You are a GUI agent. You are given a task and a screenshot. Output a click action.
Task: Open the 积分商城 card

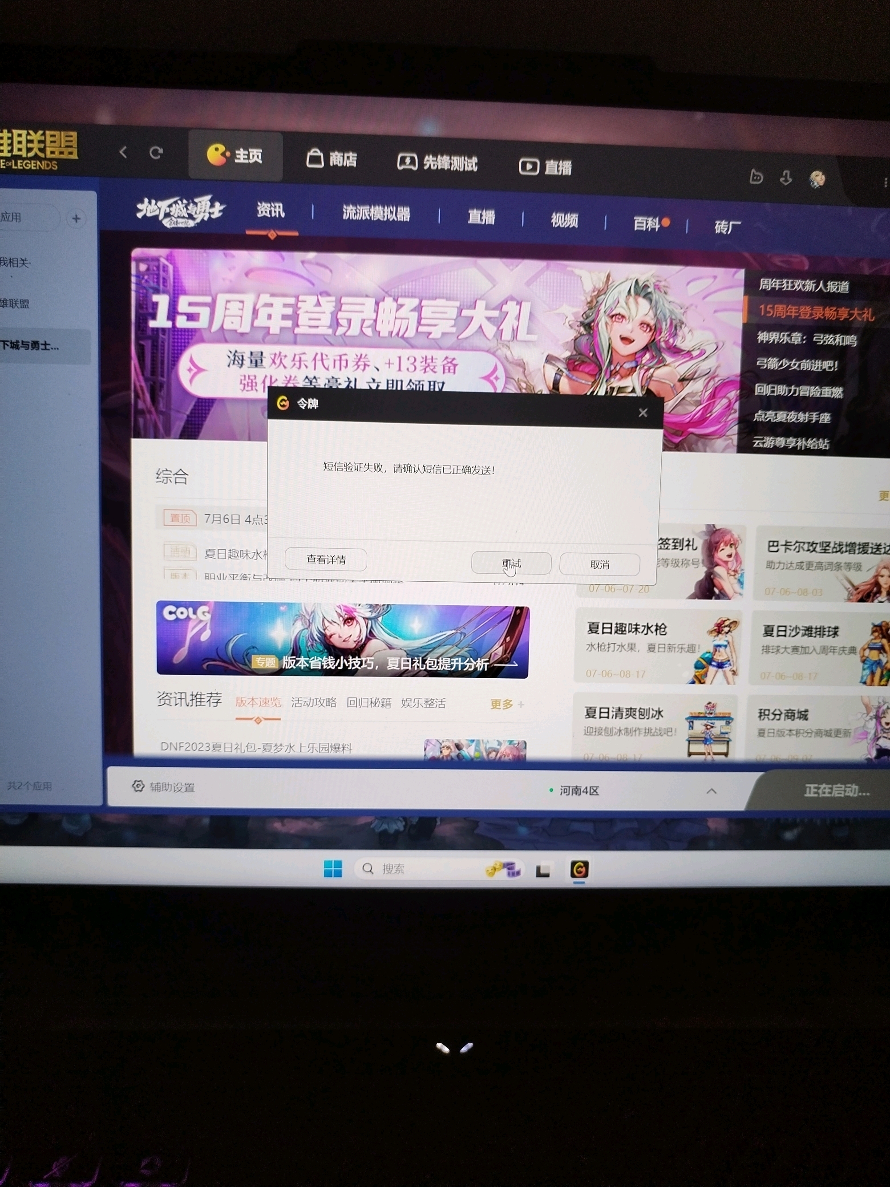817,729
